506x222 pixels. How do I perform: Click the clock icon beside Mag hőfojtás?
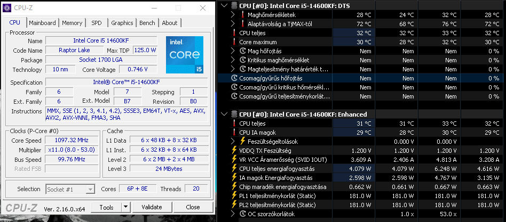[243, 51]
